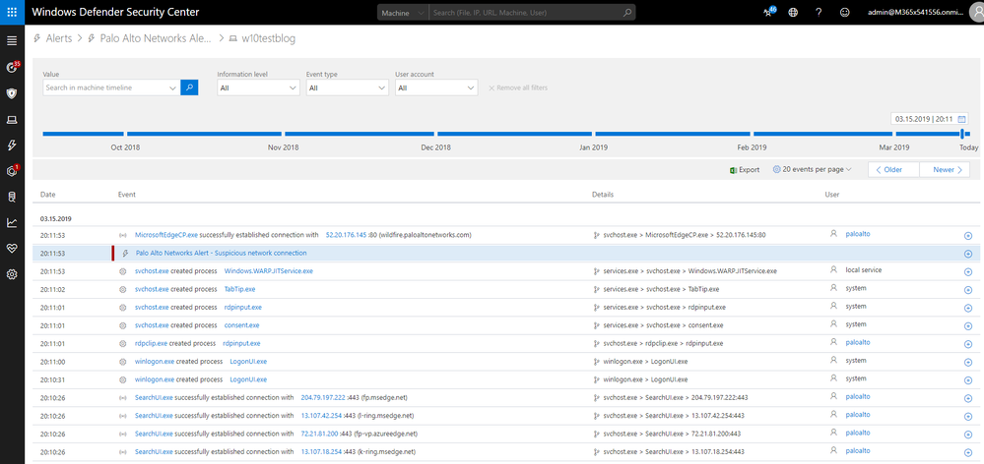The image size is (984, 464).
Task: Expand the consent.exe row plus icon
Action: coord(967,325)
